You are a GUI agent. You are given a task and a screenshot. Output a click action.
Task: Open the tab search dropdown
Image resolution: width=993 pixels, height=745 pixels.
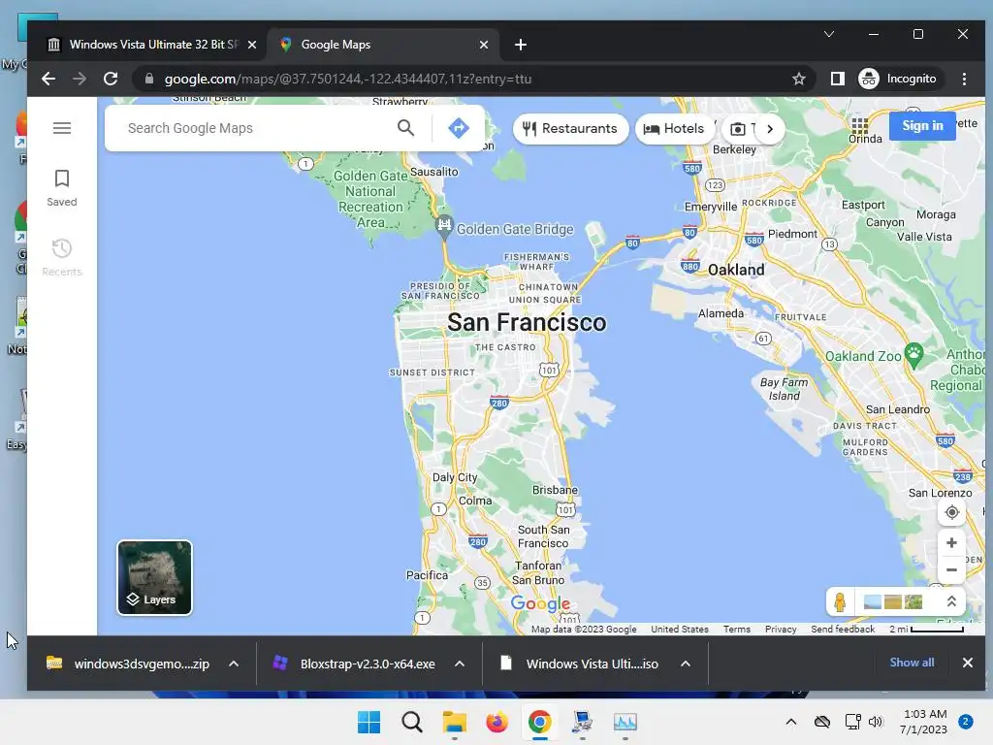coord(828,34)
